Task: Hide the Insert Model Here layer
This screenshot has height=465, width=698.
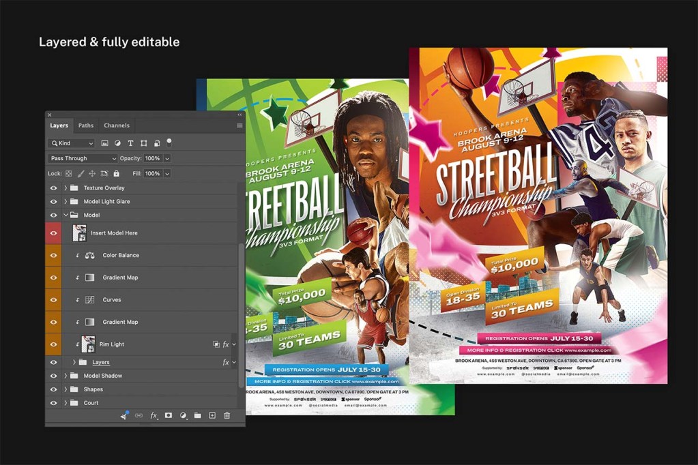Action: click(x=53, y=233)
